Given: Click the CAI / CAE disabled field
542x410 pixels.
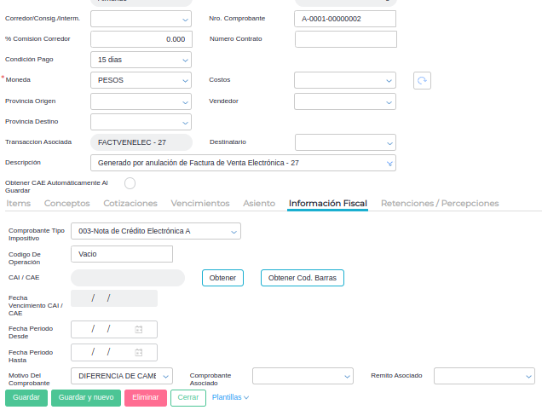Looking at the screenshot, I should (128, 278).
